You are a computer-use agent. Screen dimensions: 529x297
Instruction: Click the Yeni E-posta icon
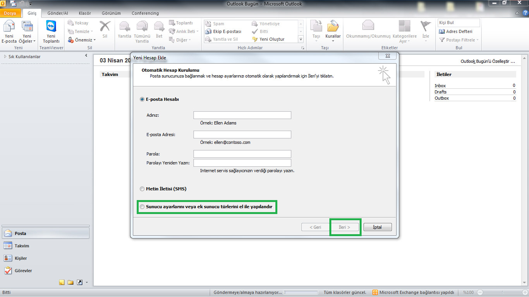9,29
